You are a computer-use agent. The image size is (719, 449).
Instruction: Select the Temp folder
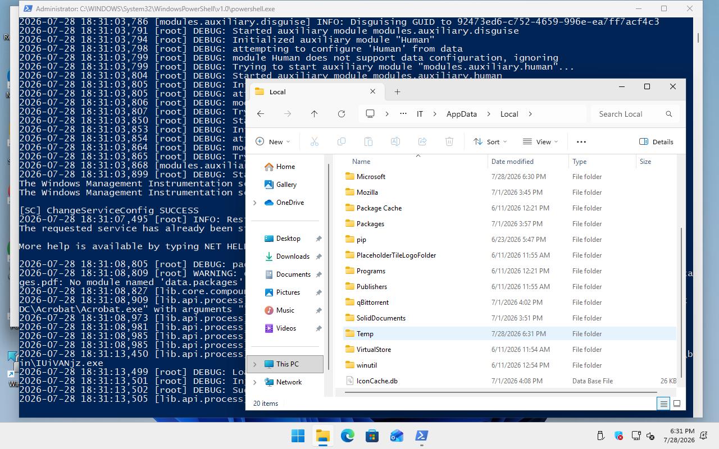(x=510, y=334)
